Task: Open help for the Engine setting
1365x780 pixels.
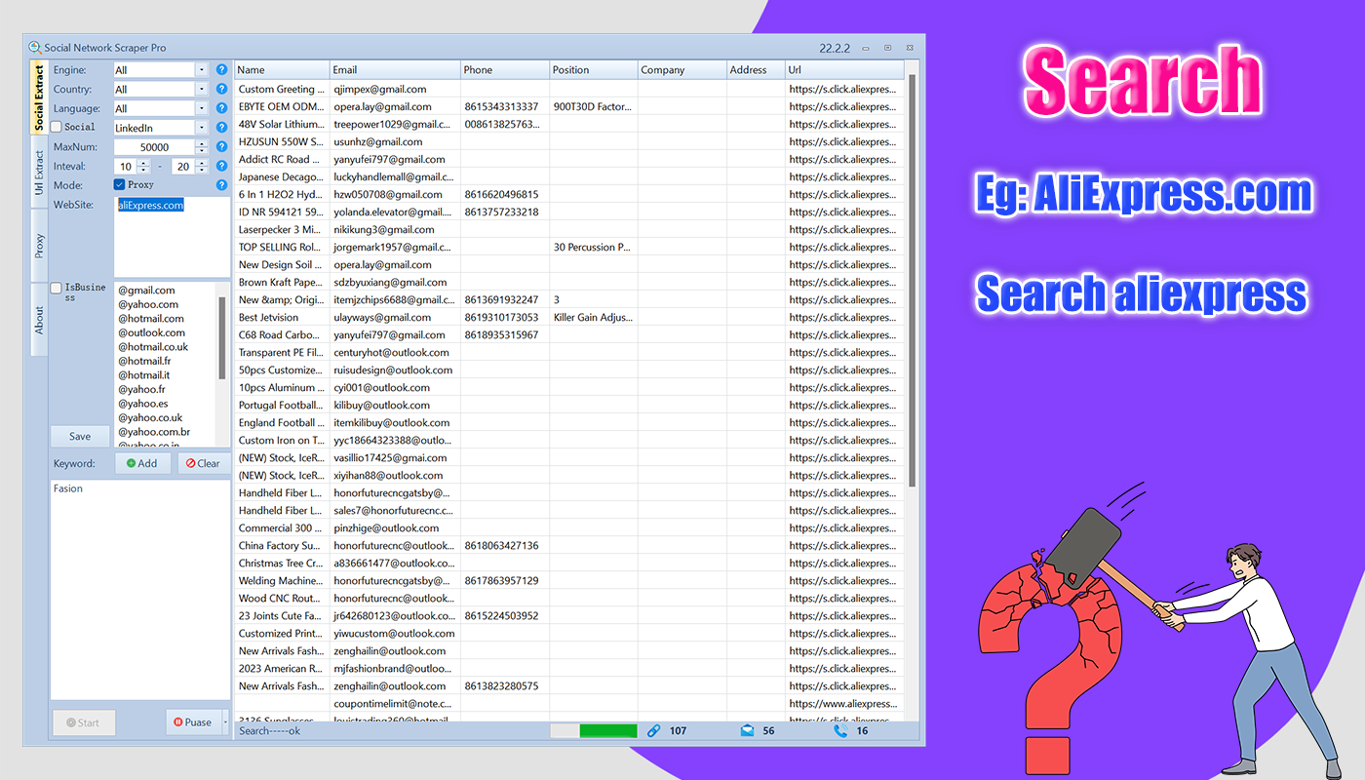Action: pyautogui.click(x=221, y=69)
